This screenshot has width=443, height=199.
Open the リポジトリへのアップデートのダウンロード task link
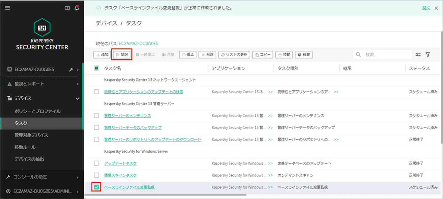(x=152, y=140)
